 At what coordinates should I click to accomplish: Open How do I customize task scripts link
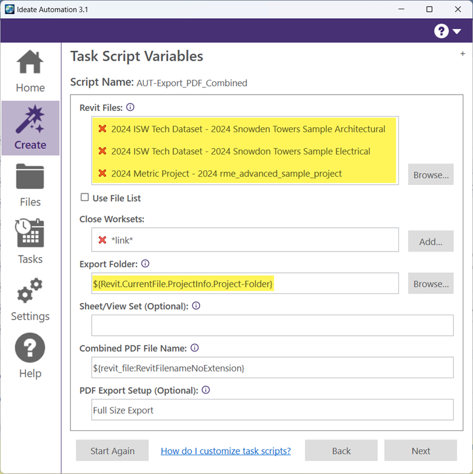click(226, 451)
